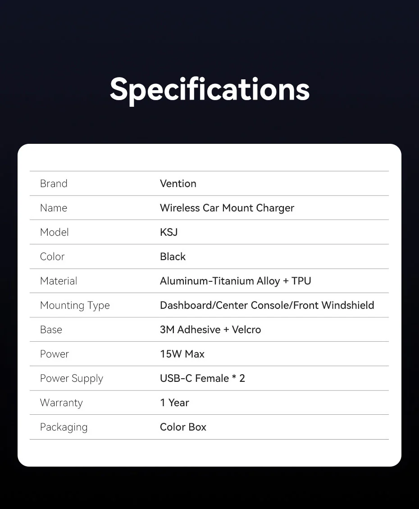Select the Wireless Car Mount Charger text
419x509 pixels.
[227, 208]
